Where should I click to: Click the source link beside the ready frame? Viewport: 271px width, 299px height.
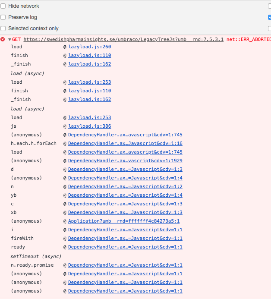(x=125, y=247)
